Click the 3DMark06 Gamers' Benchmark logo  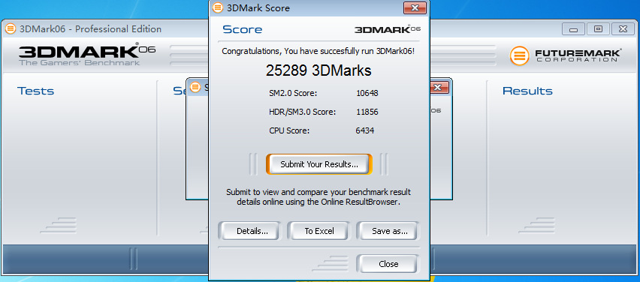(87, 54)
